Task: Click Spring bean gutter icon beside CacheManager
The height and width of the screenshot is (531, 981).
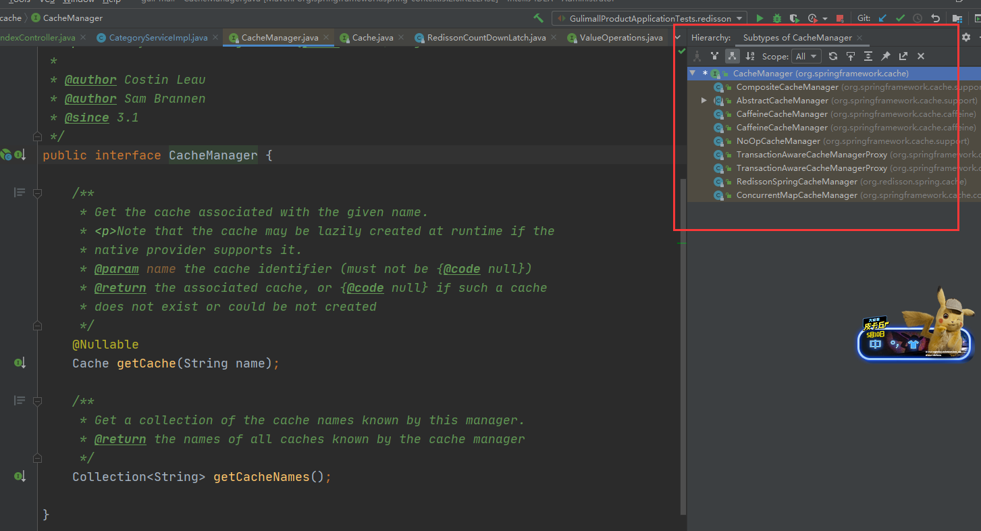Action: (x=6, y=155)
